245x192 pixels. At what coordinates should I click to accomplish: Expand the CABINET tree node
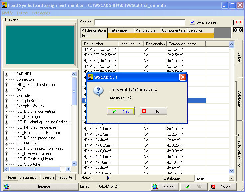coord(6,74)
